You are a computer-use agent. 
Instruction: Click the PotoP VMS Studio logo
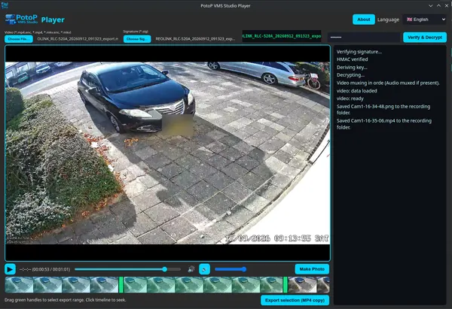(22, 20)
